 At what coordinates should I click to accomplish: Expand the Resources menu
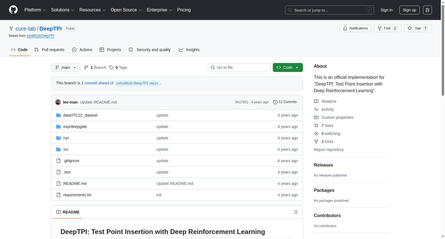92,10
